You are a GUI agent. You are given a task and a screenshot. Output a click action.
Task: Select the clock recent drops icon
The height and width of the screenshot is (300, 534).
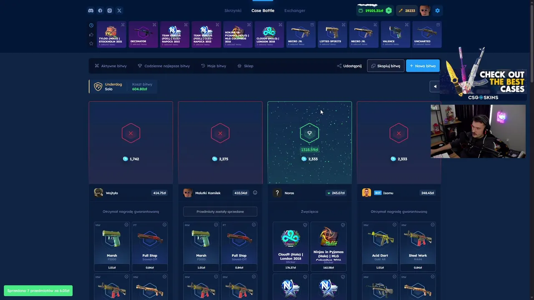pyautogui.click(x=91, y=25)
